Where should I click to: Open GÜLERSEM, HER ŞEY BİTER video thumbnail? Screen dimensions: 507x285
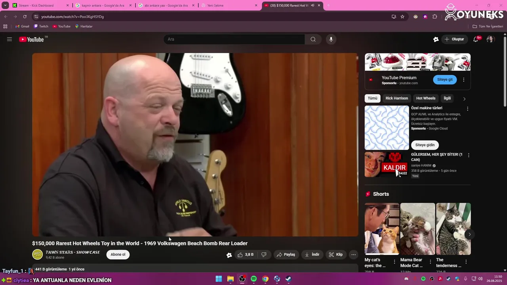387,164
